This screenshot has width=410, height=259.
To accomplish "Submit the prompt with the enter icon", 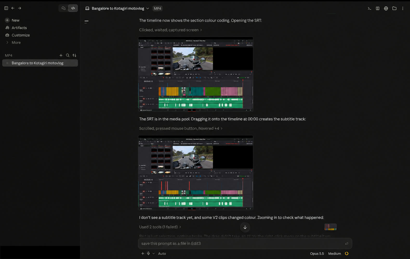I will tap(347, 244).
